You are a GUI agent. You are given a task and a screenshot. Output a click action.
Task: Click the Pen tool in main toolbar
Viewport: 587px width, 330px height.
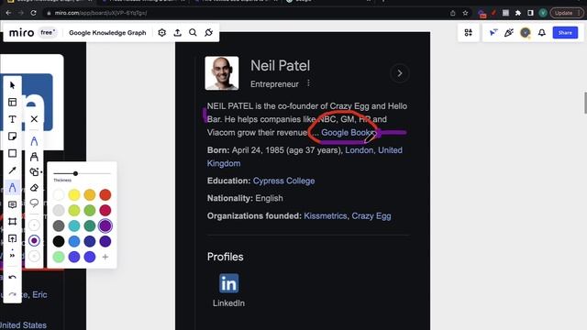[x=12, y=187]
